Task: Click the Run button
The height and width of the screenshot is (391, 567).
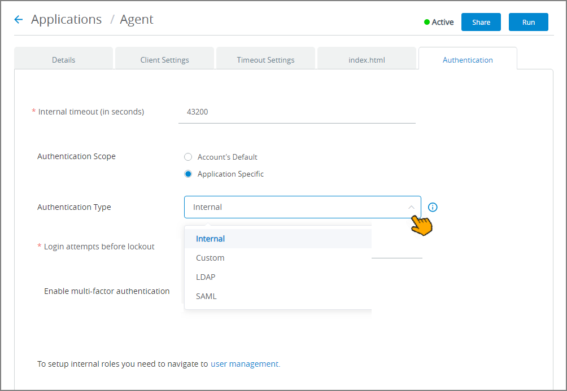Action: [528, 22]
